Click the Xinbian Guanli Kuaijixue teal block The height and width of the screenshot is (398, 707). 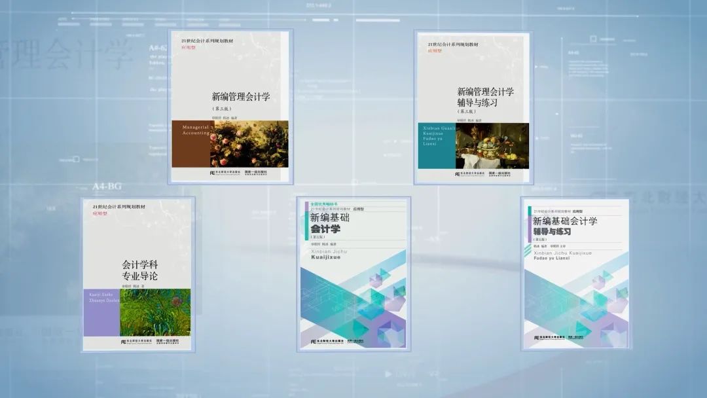pyautogui.click(x=437, y=146)
